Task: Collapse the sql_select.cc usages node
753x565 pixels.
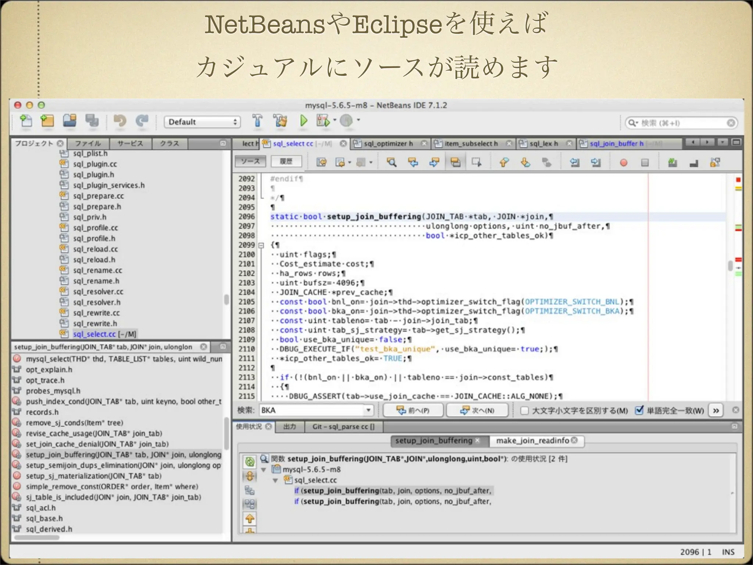Action: (x=275, y=480)
